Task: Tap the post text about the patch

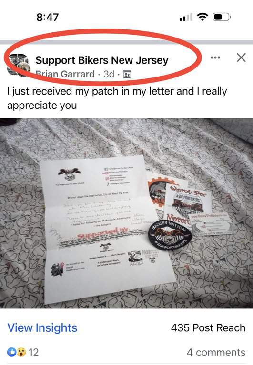Action: coord(117,98)
